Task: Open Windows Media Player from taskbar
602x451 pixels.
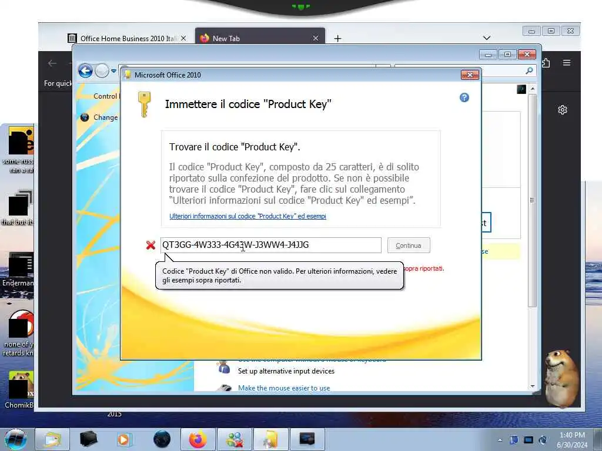Action: coord(124,439)
